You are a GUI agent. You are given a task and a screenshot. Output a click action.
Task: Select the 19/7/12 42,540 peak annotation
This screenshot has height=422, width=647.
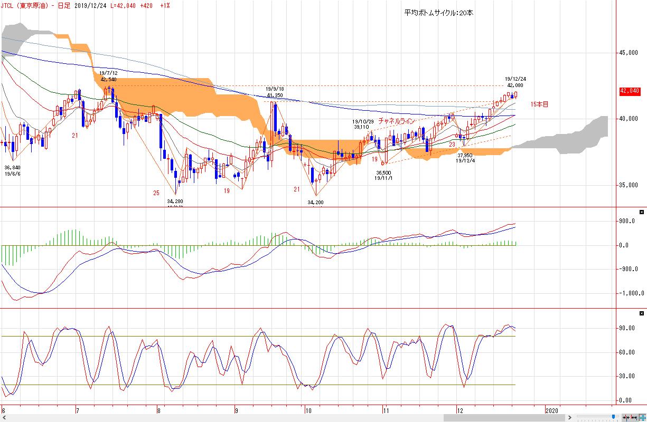pos(108,76)
